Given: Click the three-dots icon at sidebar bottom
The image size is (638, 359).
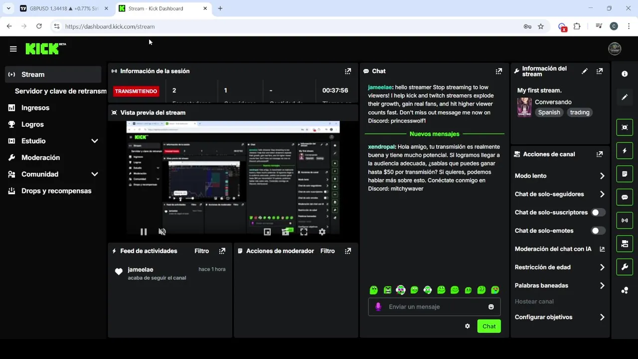Looking at the screenshot, I should click(625, 290).
